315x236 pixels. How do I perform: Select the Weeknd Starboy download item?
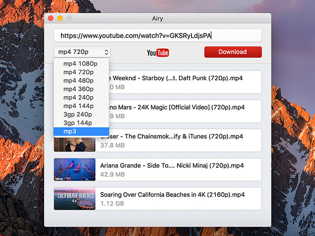[185, 82]
